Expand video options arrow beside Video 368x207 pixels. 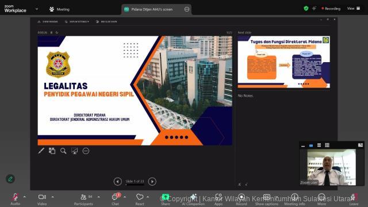pyautogui.click(x=52, y=197)
